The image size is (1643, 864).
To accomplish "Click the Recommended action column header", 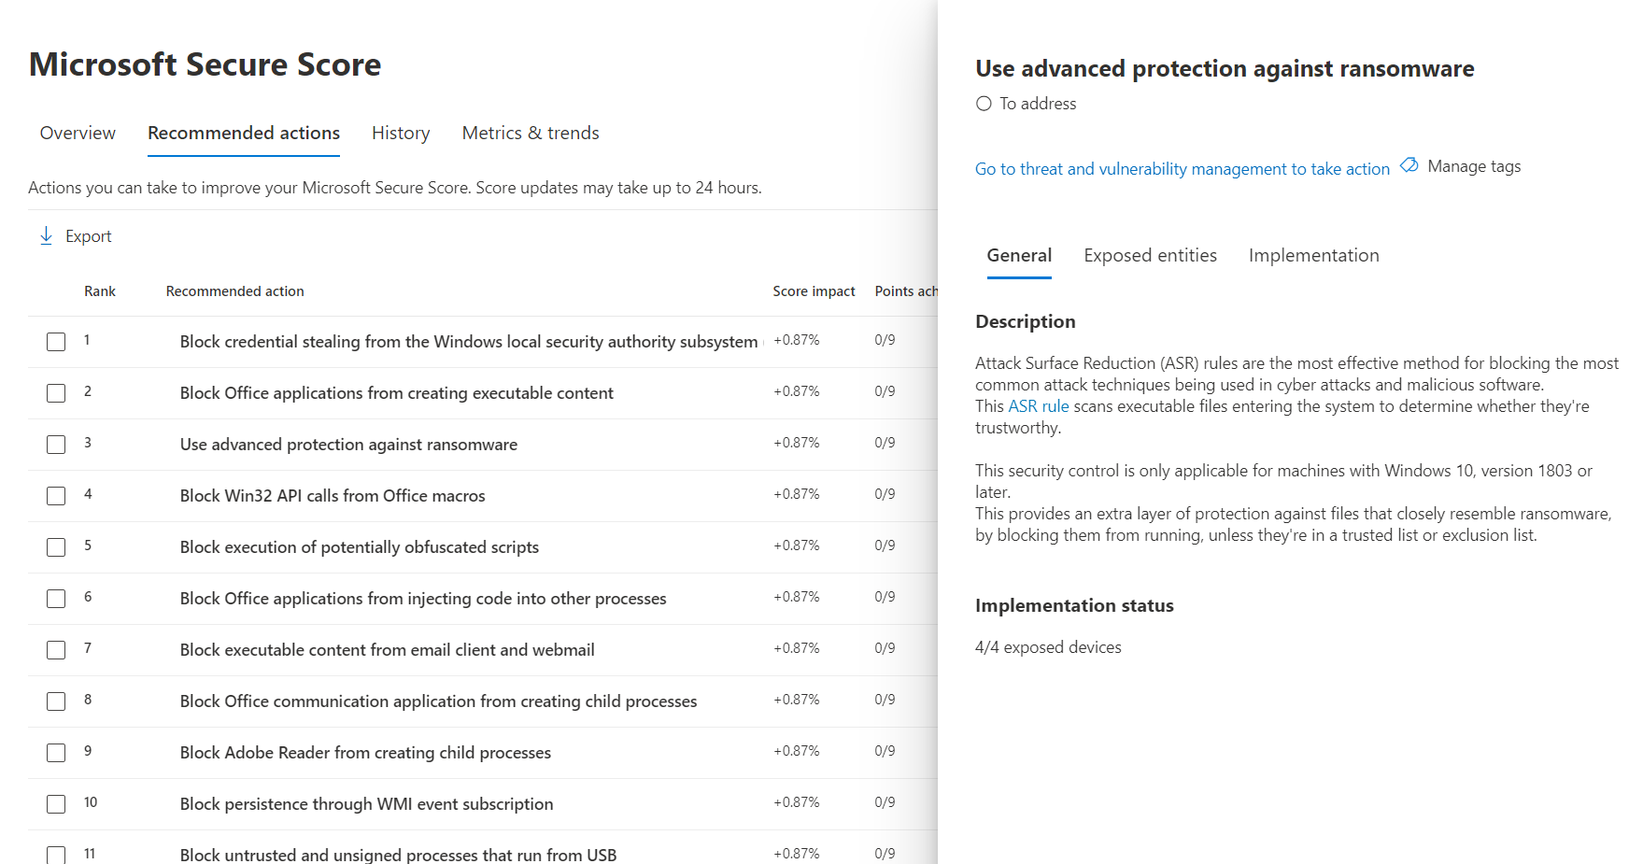I will (234, 291).
